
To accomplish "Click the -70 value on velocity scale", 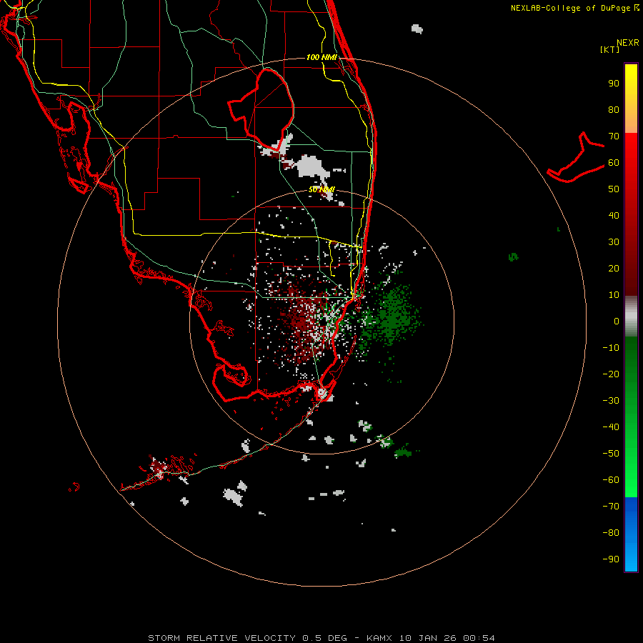I will (611, 507).
